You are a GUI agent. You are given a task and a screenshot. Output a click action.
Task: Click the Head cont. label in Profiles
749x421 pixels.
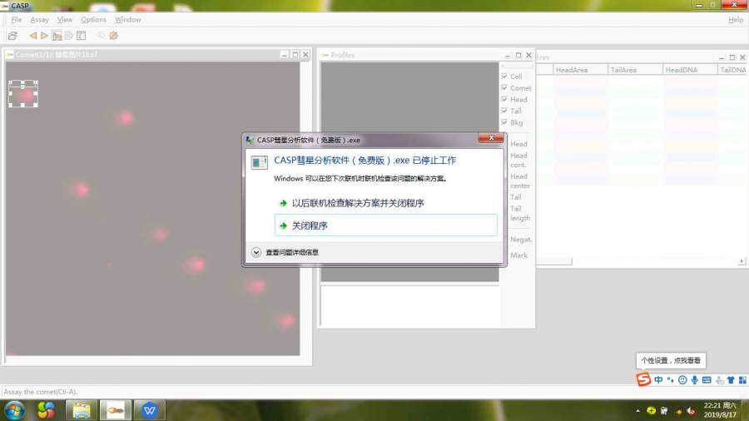(518, 160)
